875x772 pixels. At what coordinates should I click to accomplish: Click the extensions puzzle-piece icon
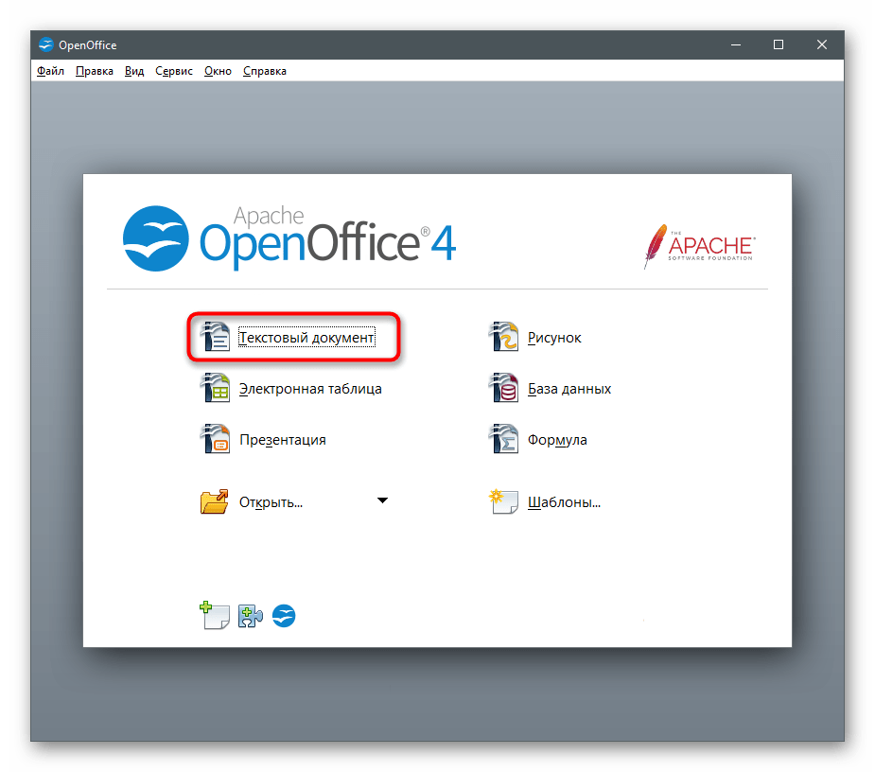pos(250,616)
